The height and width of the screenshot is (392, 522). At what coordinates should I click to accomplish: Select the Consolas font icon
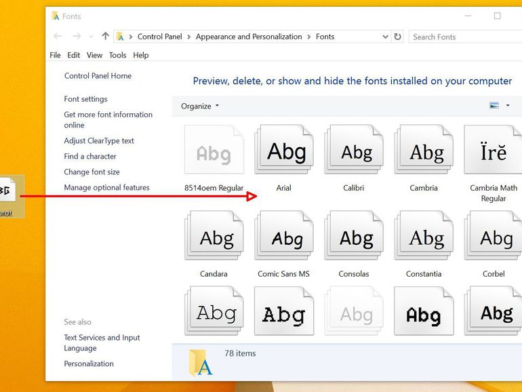point(354,235)
